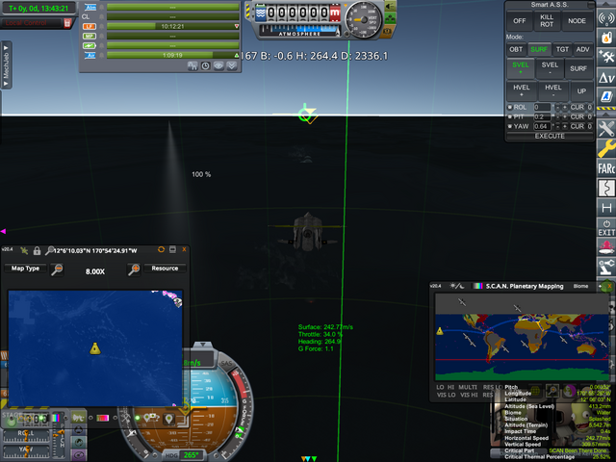Click the red m unit icon on altimeter
The height and width of the screenshot is (462, 616).
click(x=335, y=13)
